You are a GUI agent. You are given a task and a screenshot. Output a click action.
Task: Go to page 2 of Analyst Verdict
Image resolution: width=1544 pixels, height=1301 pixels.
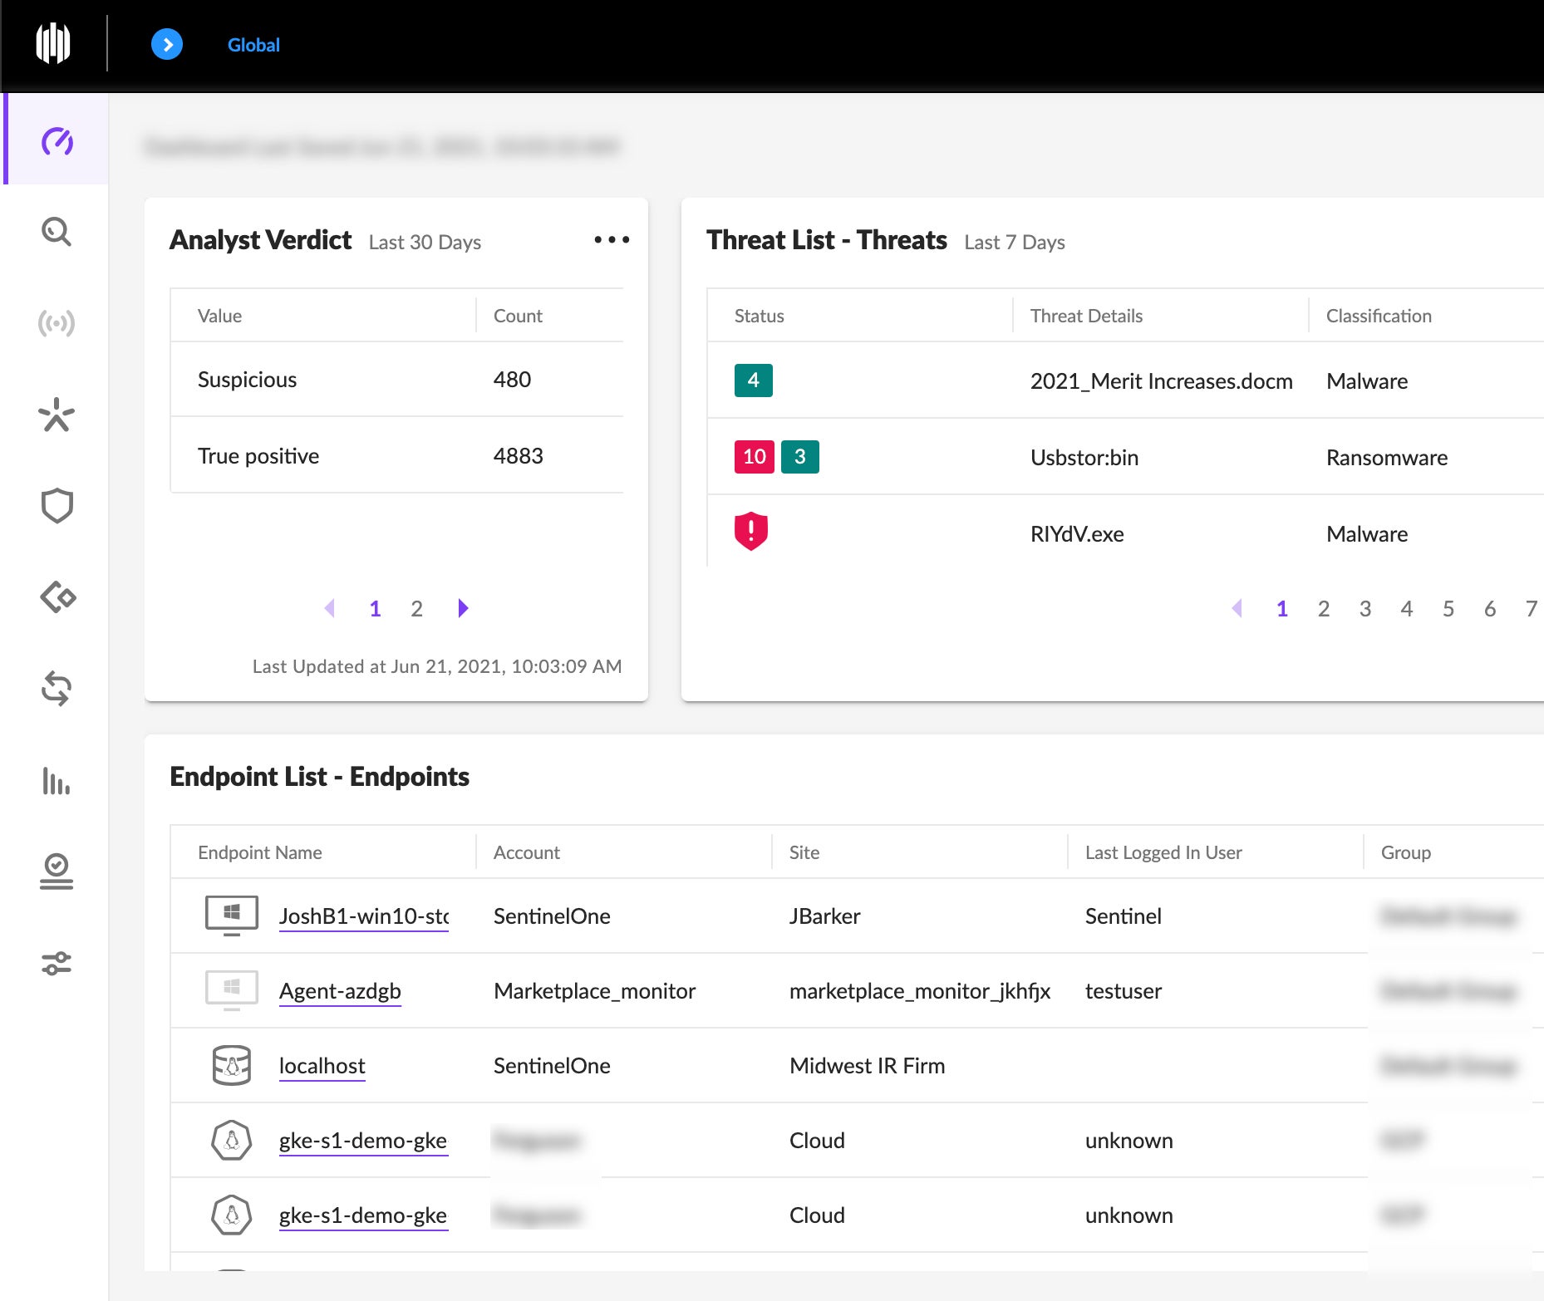(x=416, y=609)
